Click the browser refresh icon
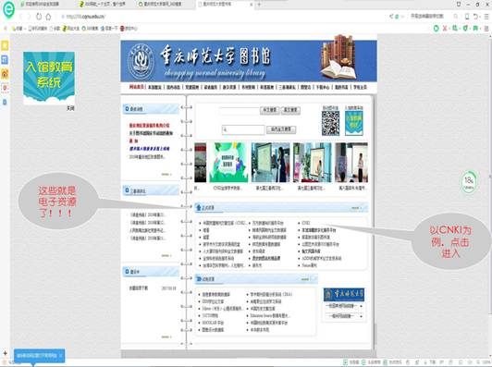Image resolution: width=492 pixels, height=367 pixels. point(39,17)
